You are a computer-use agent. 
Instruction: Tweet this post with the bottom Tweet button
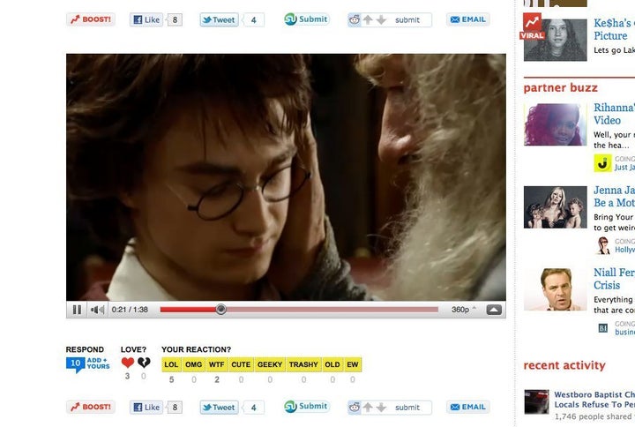tap(219, 407)
